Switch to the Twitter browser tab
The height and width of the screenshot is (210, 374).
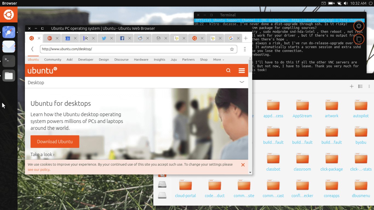(104, 39)
